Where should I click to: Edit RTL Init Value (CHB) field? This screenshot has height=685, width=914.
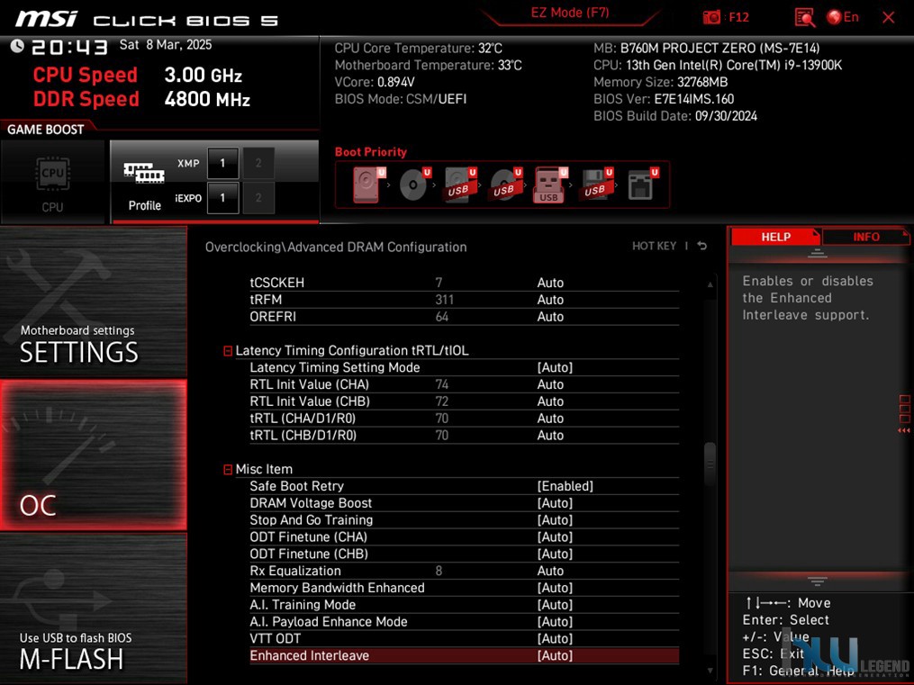550,401
